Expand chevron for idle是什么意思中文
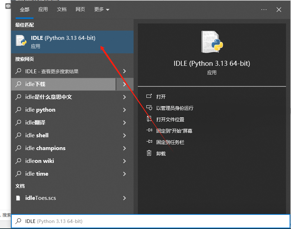The width and height of the screenshot is (291, 229). tap(125, 97)
